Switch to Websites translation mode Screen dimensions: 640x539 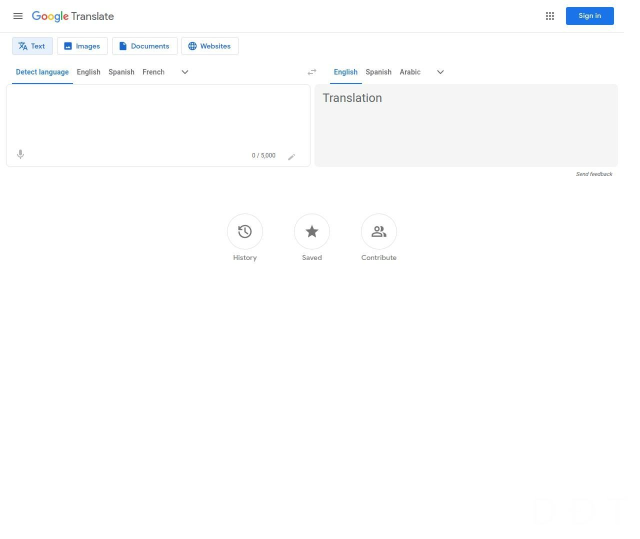[210, 46]
